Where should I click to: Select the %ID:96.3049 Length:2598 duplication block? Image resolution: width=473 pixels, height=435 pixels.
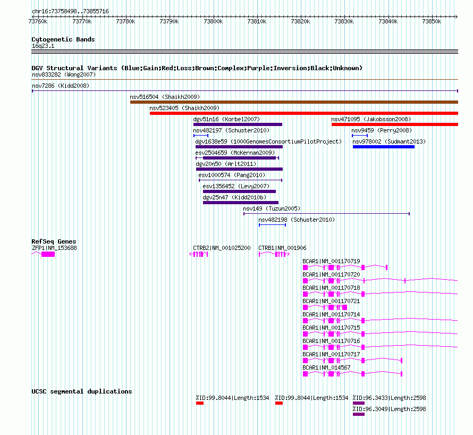[359, 414]
